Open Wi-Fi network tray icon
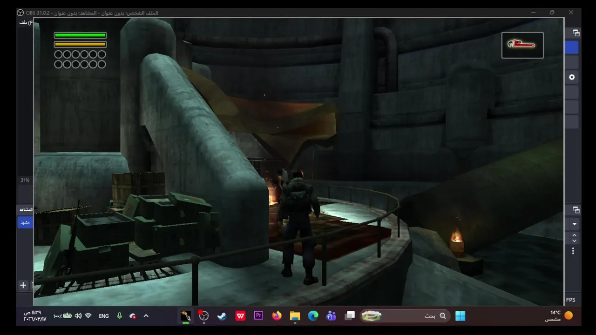The height and width of the screenshot is (335, 596). [88, 316]
